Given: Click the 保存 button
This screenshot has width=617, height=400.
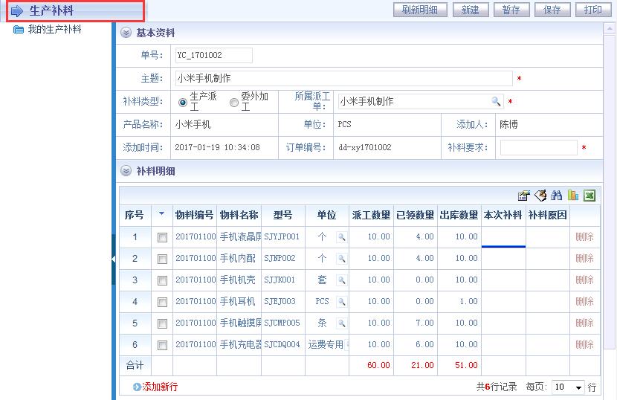Looking at the screenshot, I should point(552,10).
